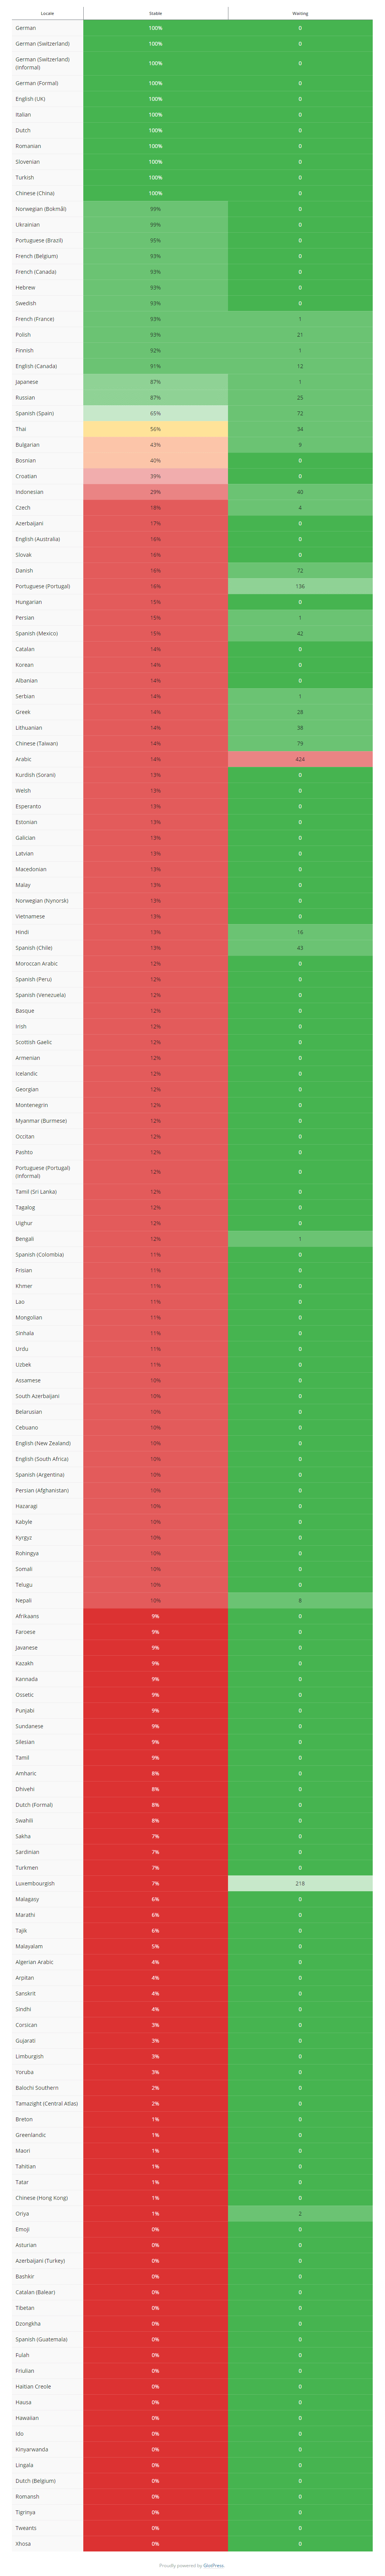The image size is (385, 2576).
Task: Select the Thai 56% stable cell
Action: (x=155, y=429)
